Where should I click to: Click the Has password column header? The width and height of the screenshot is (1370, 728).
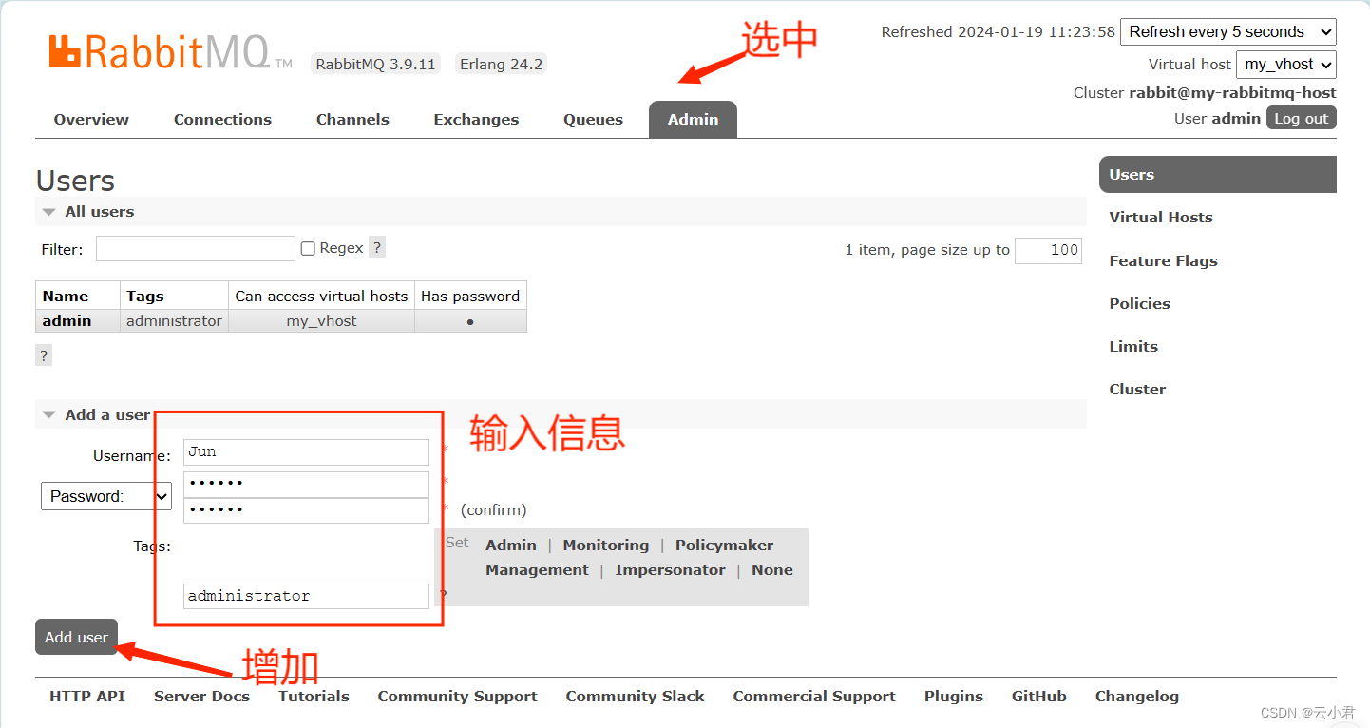(x=470, y=296)
